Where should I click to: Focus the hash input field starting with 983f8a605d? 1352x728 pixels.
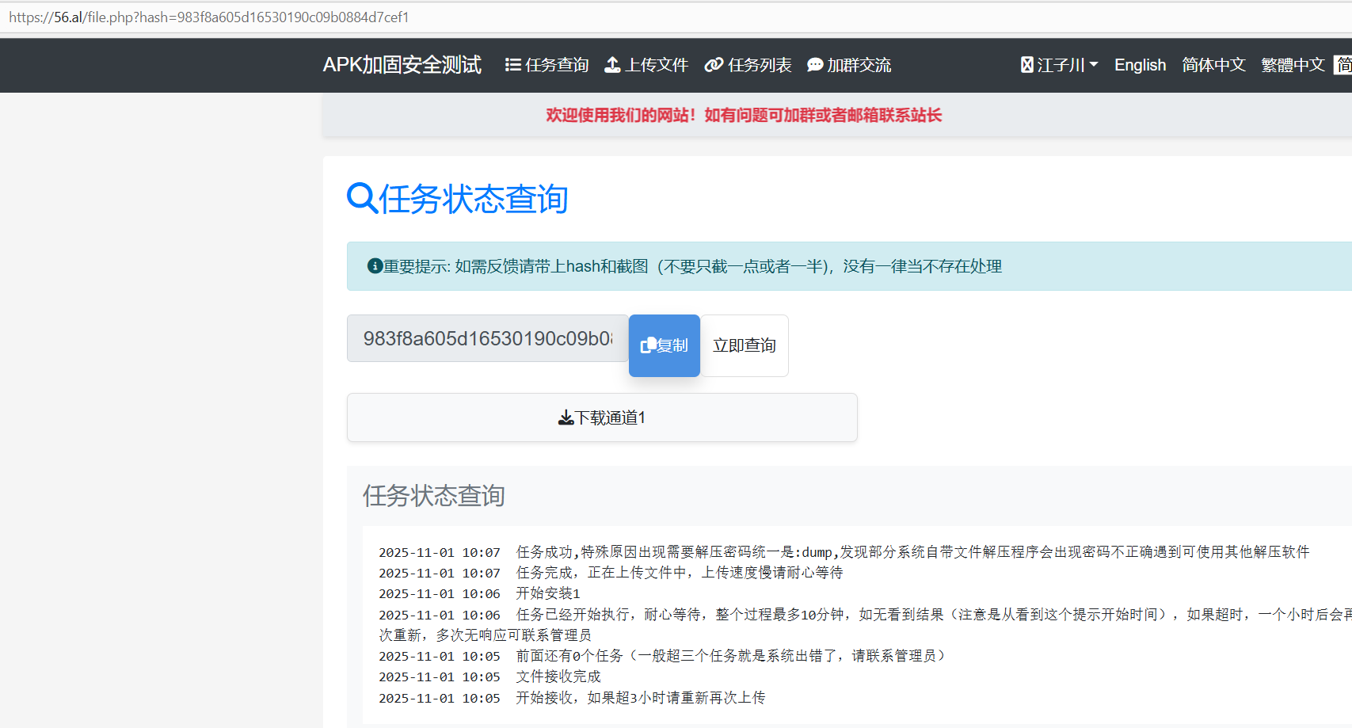pyautogui.click(x=488, y=338)
